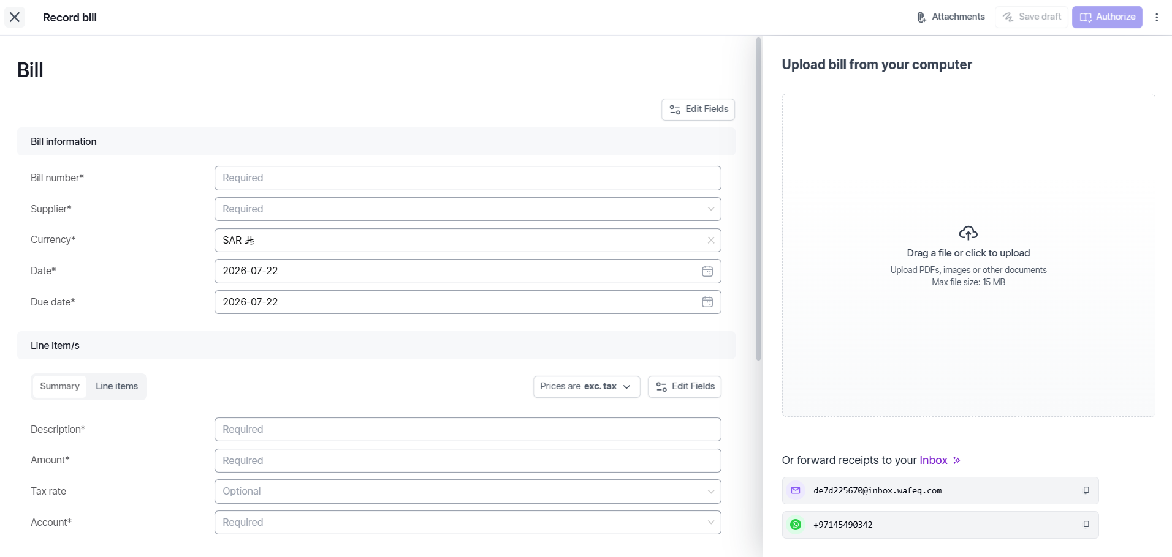Click the Supplier chevron arrow
Viewport: 1172px width, 557px height.
click(711, 209)
